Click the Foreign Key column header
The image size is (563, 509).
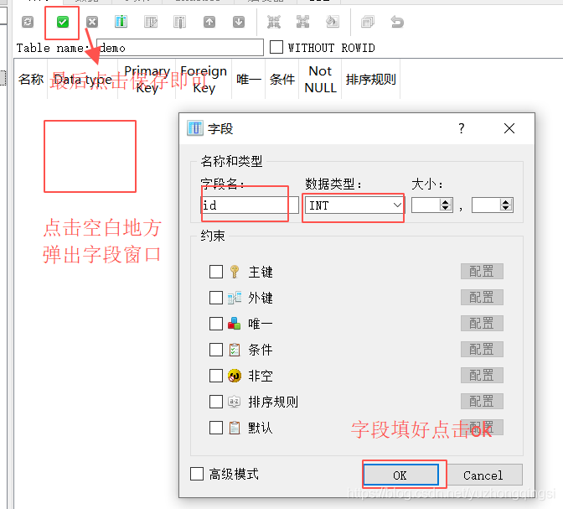pos(204,79)
